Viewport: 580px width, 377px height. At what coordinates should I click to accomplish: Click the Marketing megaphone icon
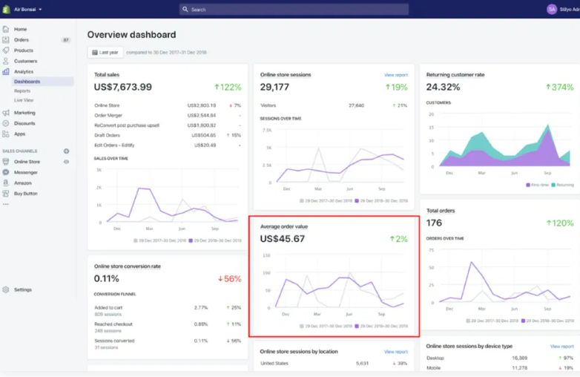[6, 113]
